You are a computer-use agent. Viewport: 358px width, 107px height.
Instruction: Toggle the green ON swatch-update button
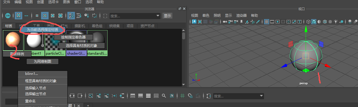(8, 16)
